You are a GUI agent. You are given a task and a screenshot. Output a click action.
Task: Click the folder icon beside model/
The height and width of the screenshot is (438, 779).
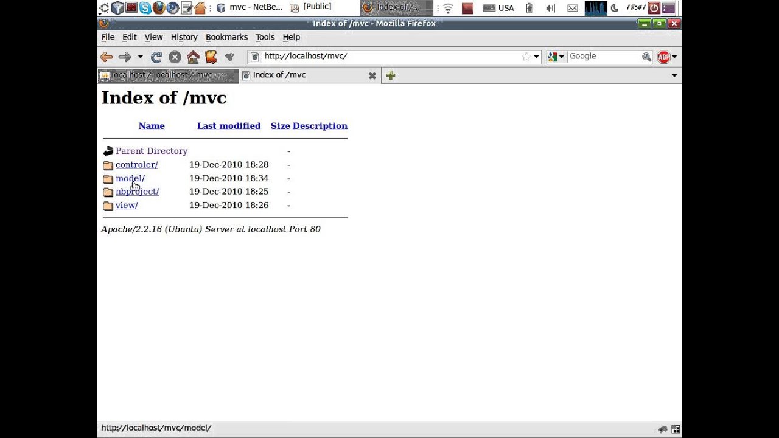coord(108,179)
